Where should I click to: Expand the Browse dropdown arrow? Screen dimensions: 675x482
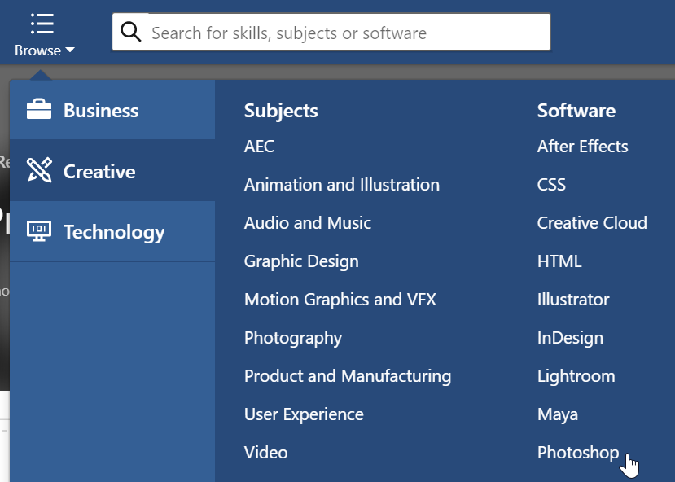[x=70, y=50]
